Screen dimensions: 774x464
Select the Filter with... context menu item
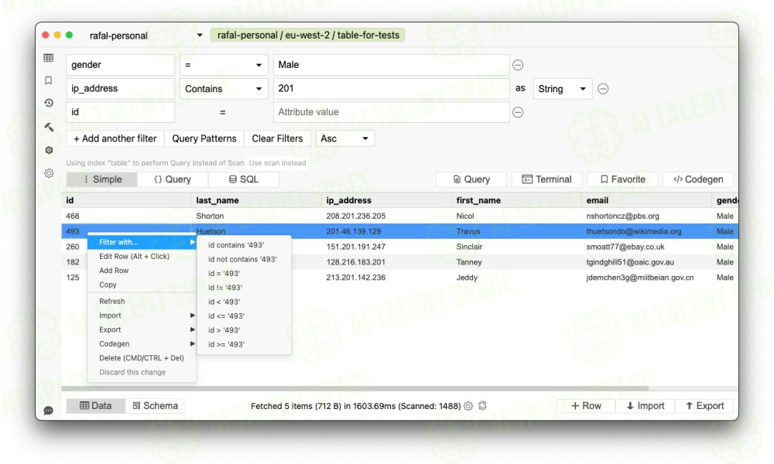[x=141, y=242]
